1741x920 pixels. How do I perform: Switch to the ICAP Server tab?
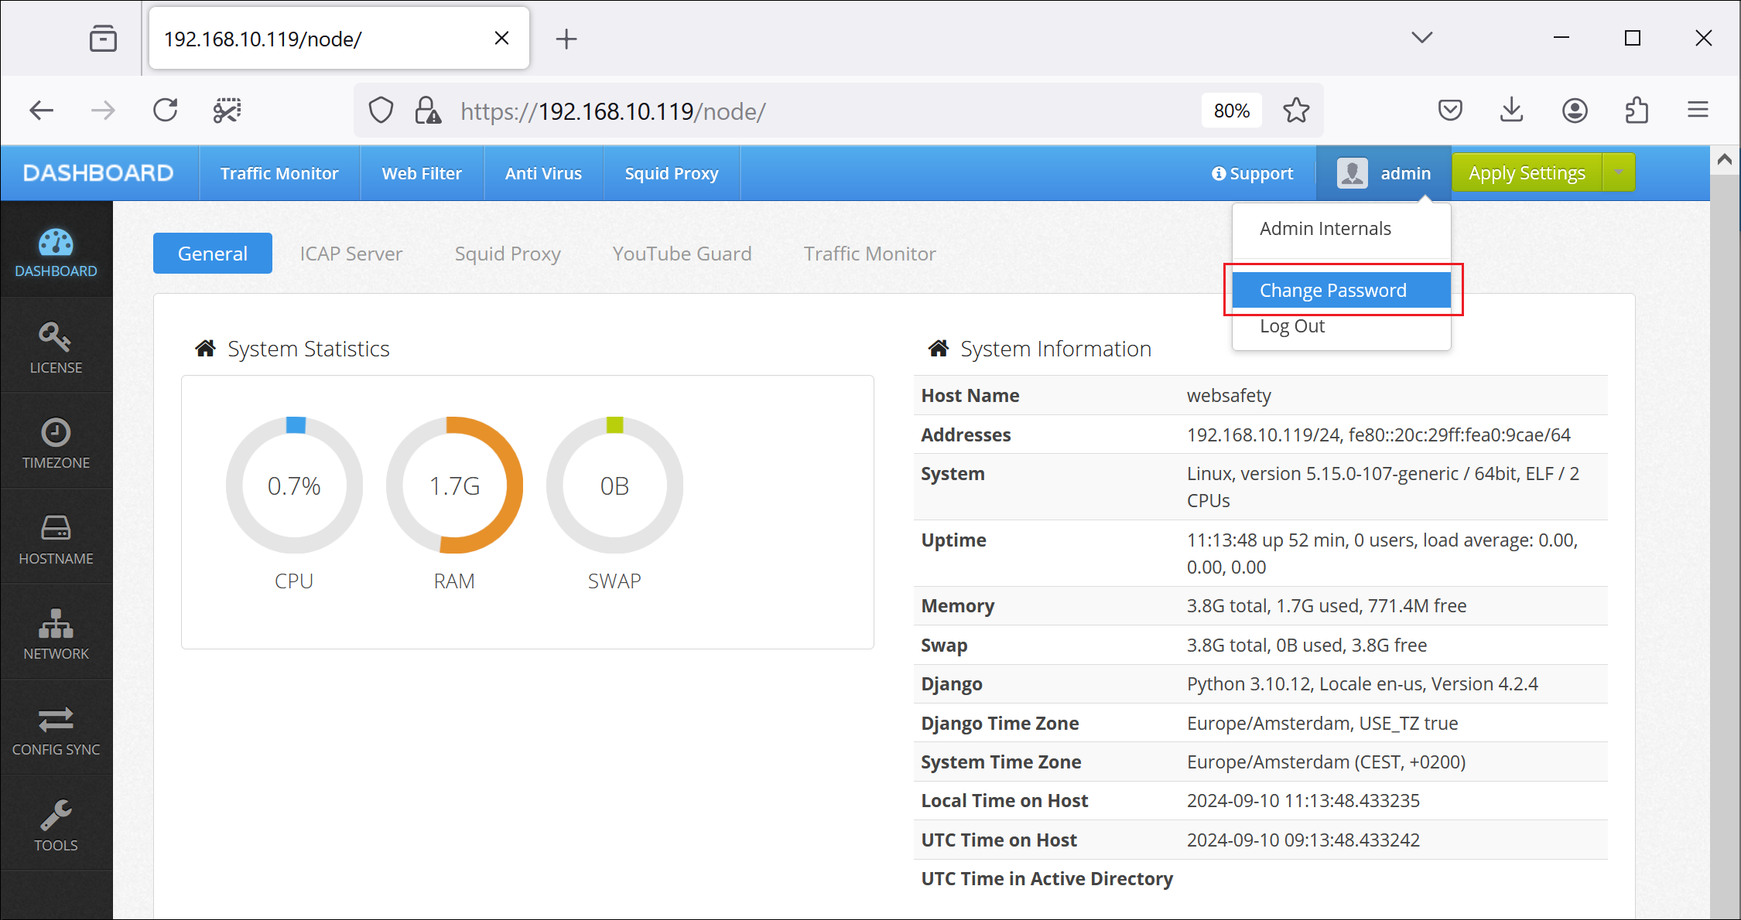pos(351,254)
